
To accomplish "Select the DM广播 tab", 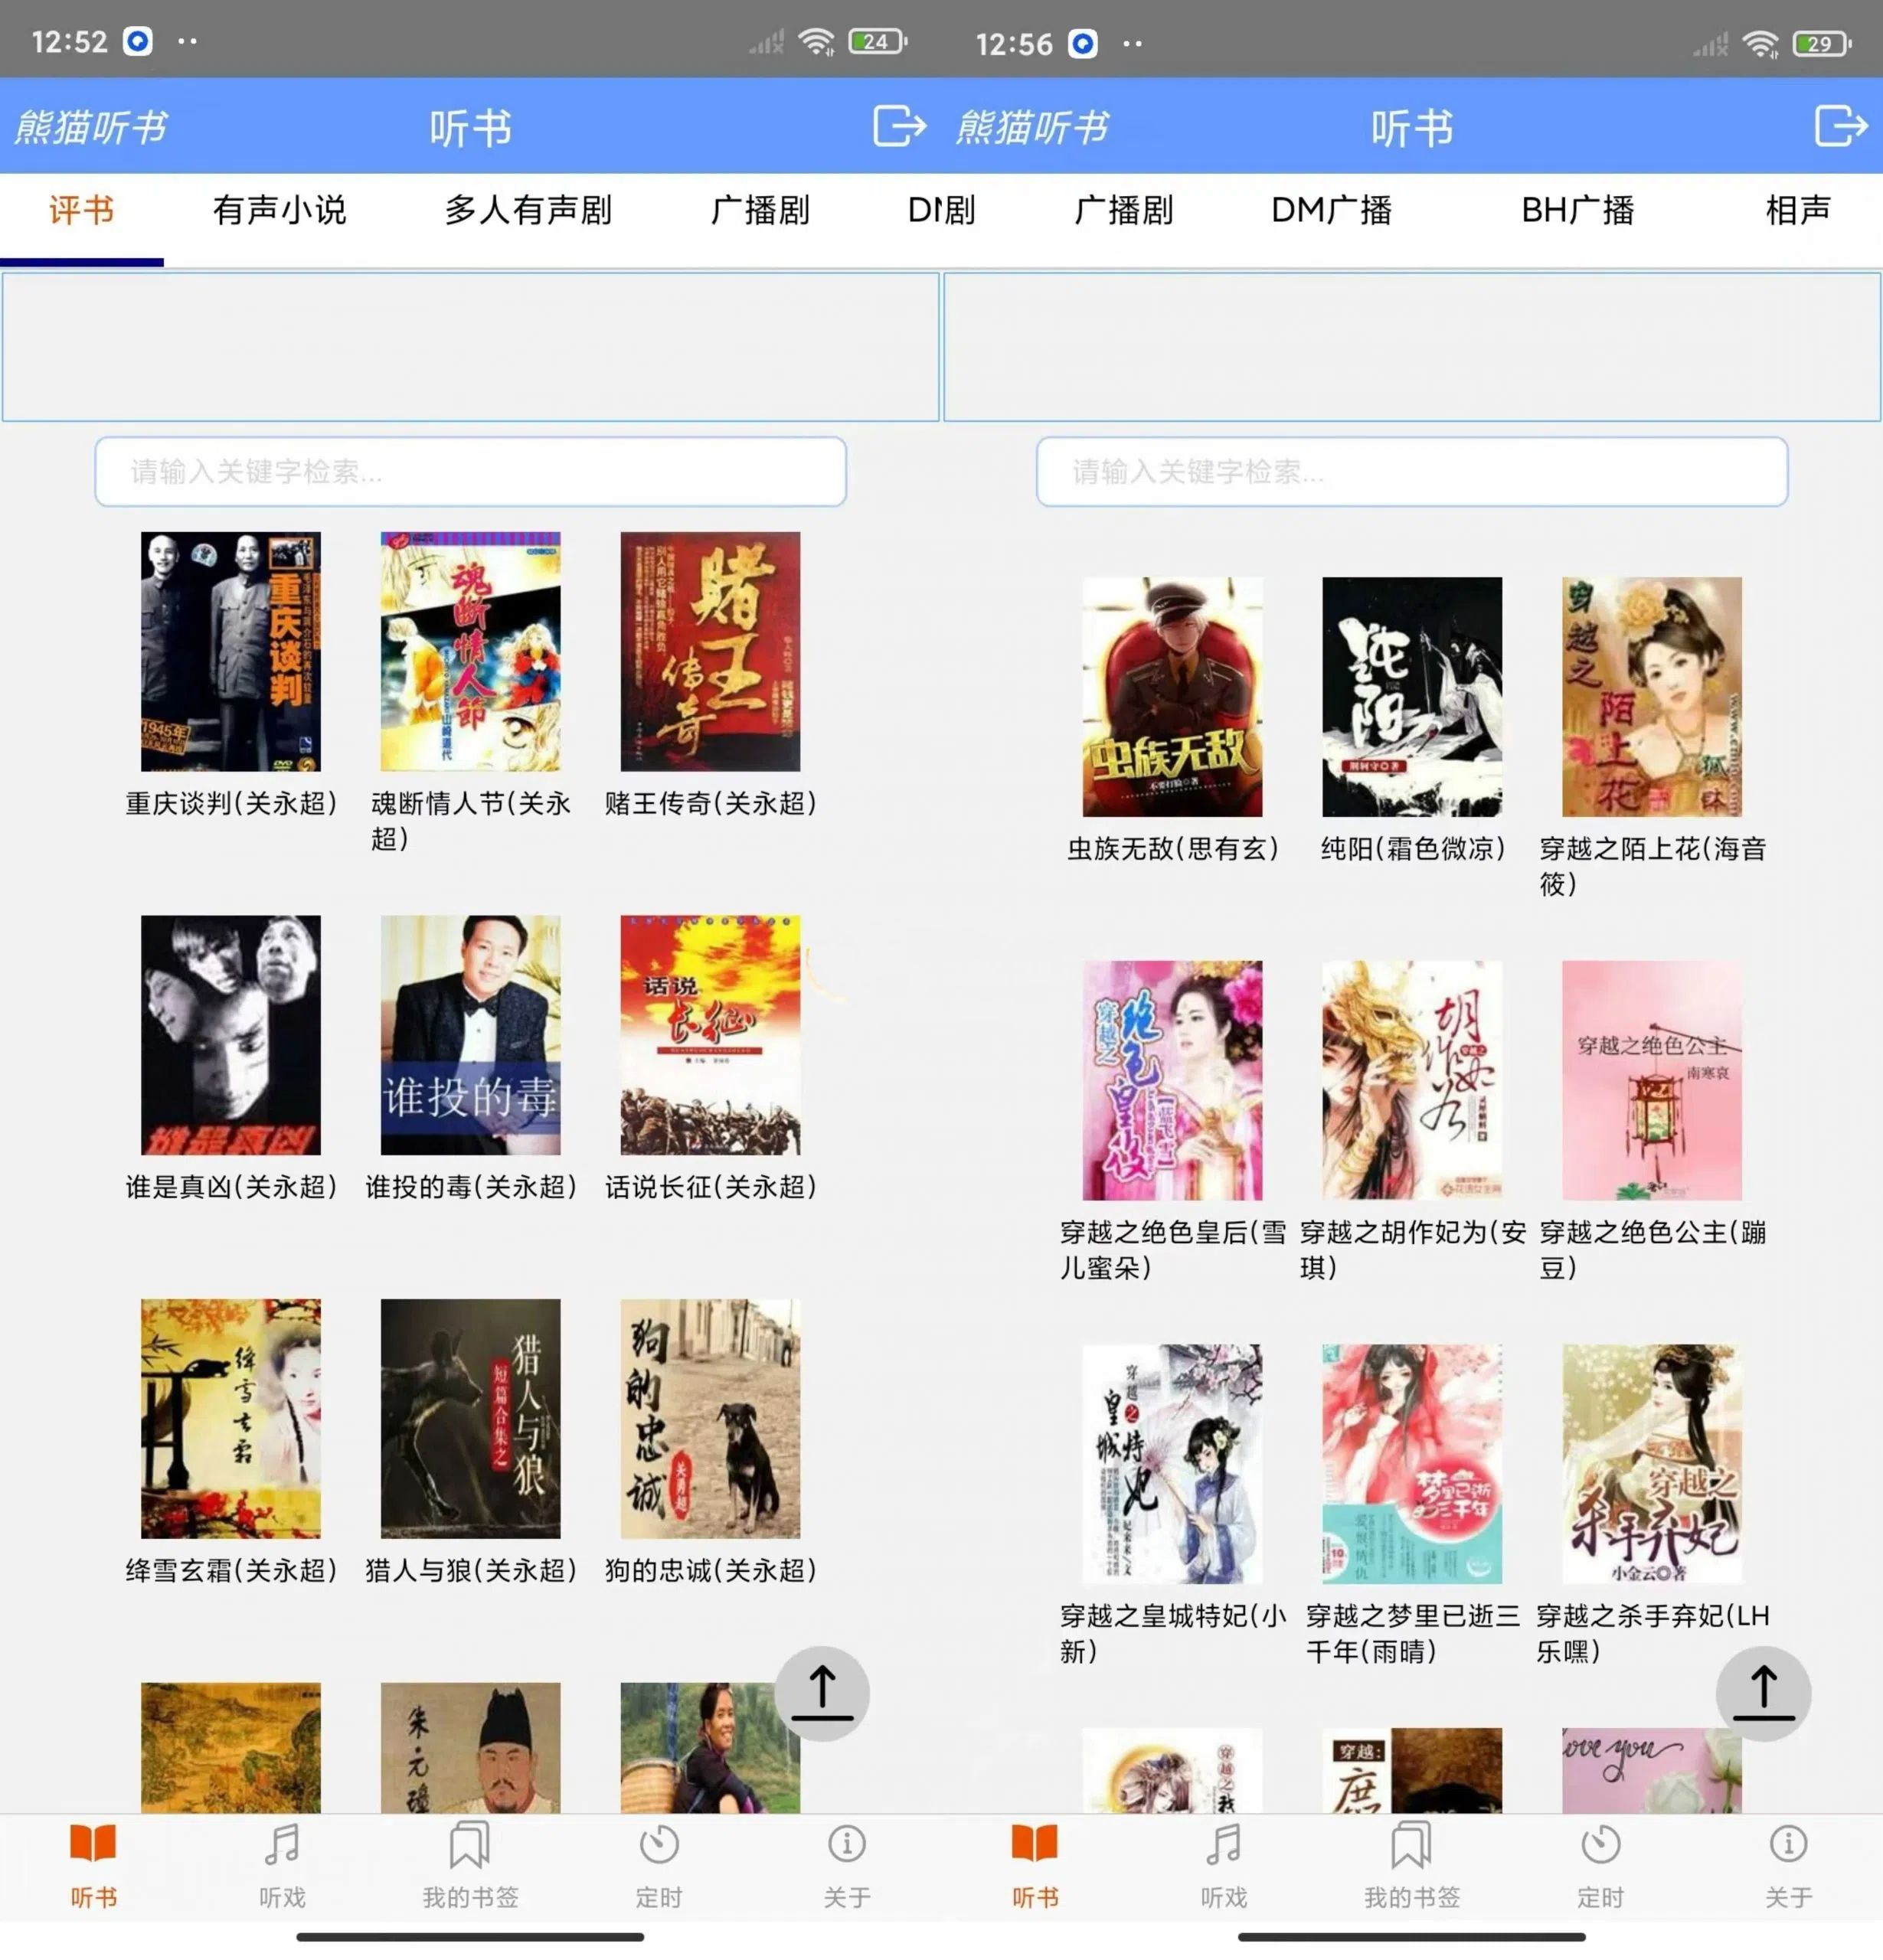I will pos(1331,211).
